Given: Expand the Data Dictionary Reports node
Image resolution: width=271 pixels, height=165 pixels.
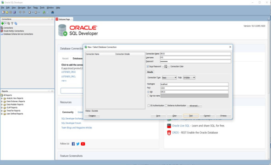Looking at the screenshot, I should coord(2,101).
